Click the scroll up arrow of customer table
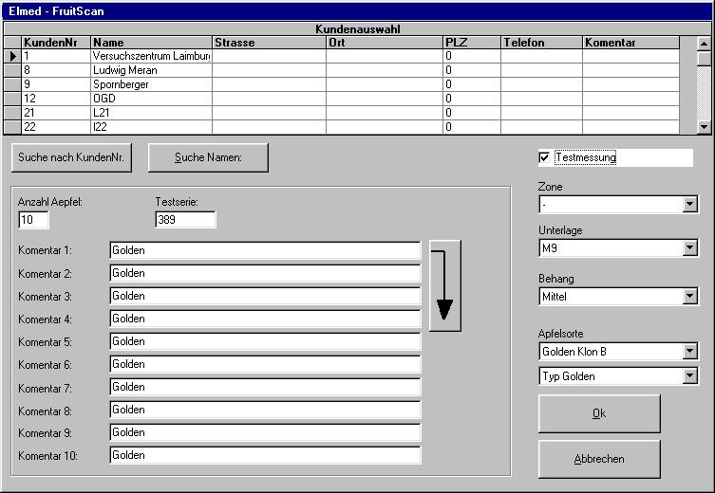The height and width of the screenshot is (493, 715). pyautogui.click(x=704, y=43)
